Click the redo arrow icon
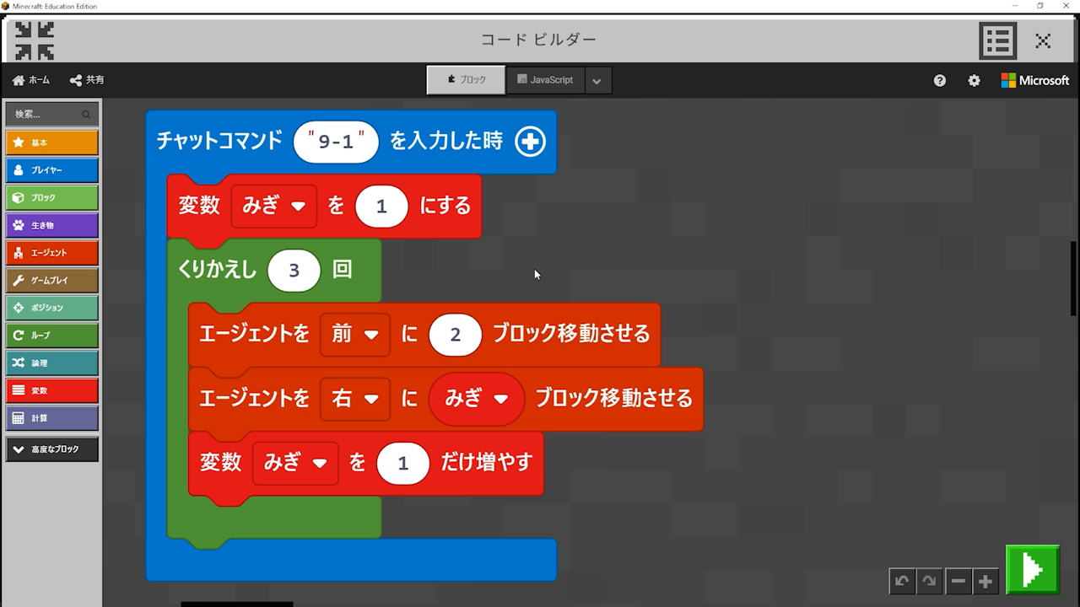1080x607 pixels. 929,581
